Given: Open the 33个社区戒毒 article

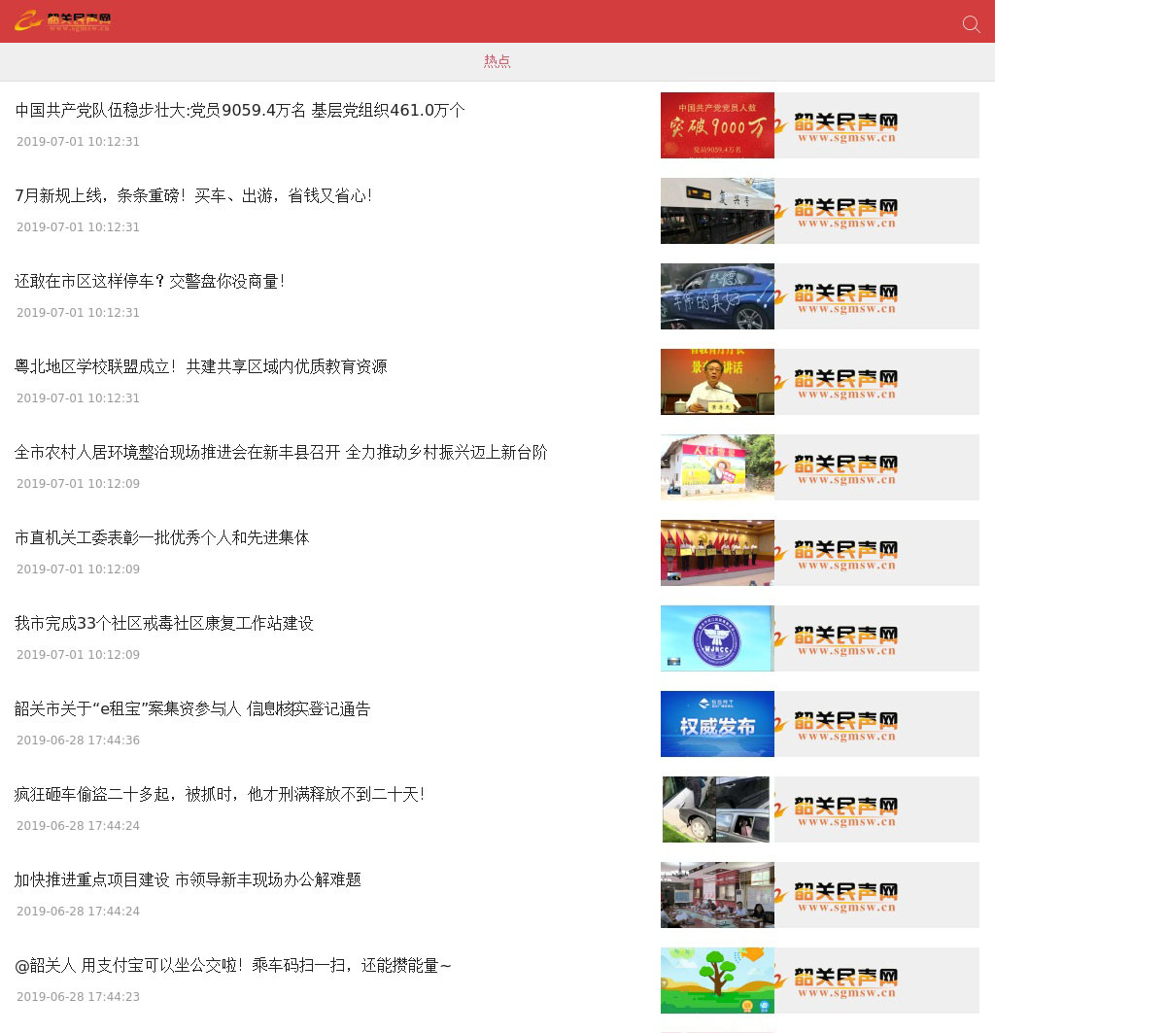Looking at the screenshot, I should coord(163,624).
